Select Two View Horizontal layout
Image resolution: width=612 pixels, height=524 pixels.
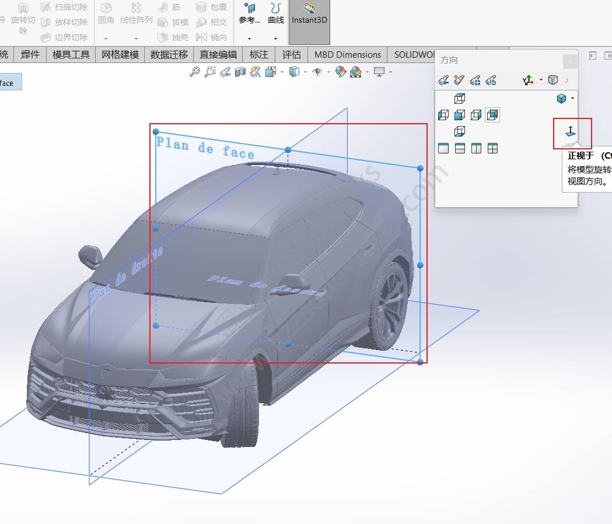click(460, 148)
